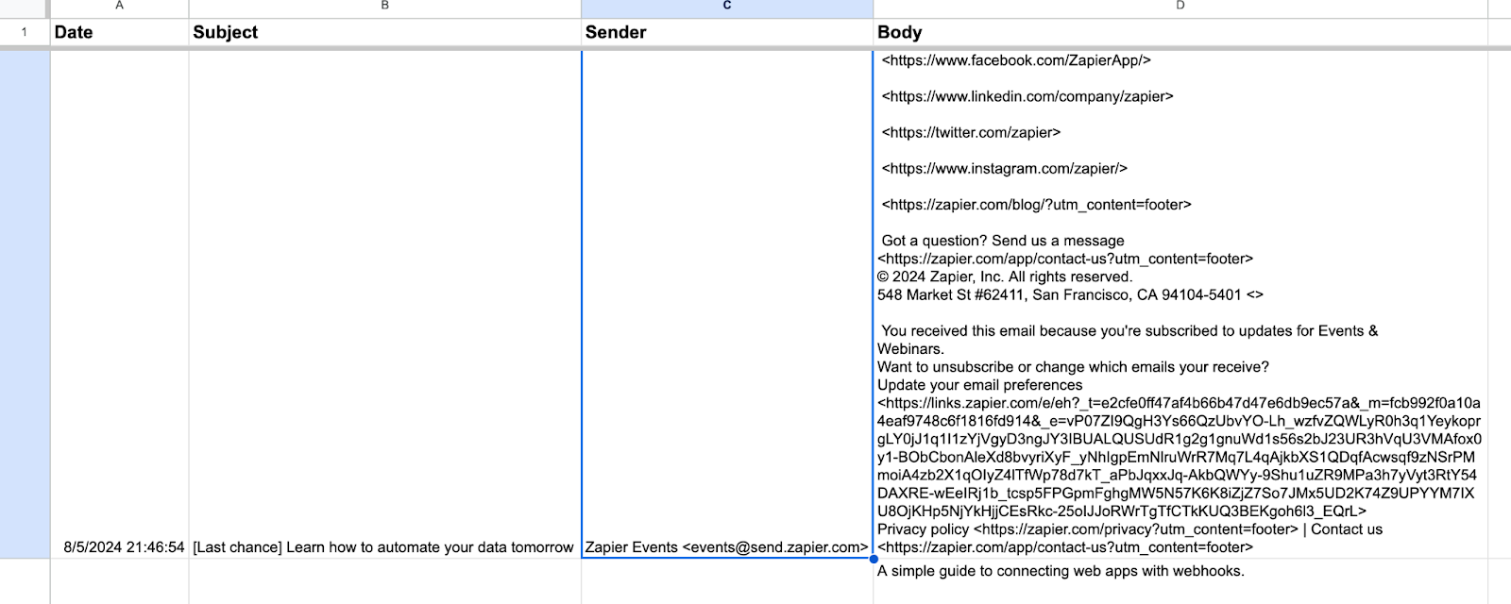Click the '© 2024 Zapier, Inc.' line
This screenshot has height=604, width=1511.
[x=1005, y=277]
